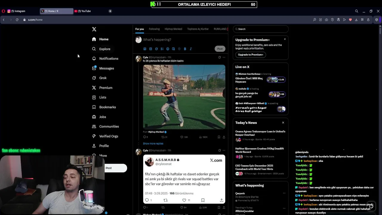382x215 pixels.
Task: Click the white Post button in sidebar
Action: pyautogui.click(x=115, y=168)
